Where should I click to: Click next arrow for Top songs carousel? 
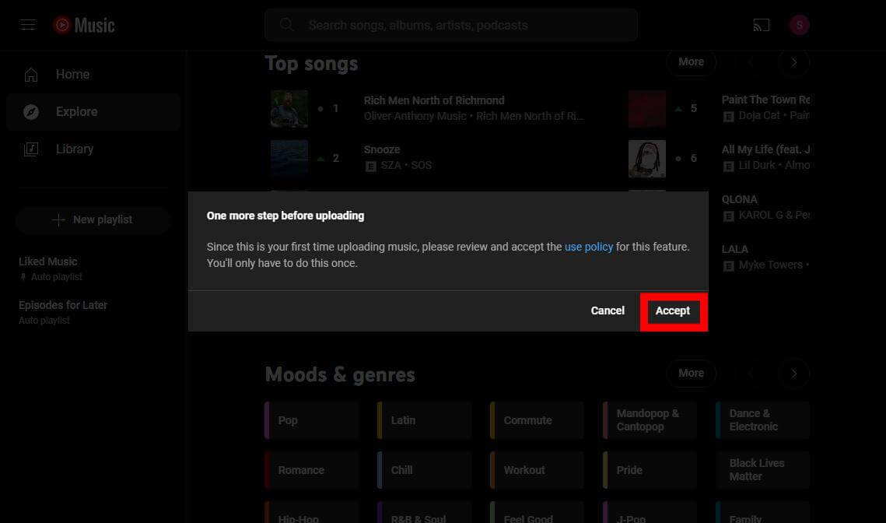[794, 62]
